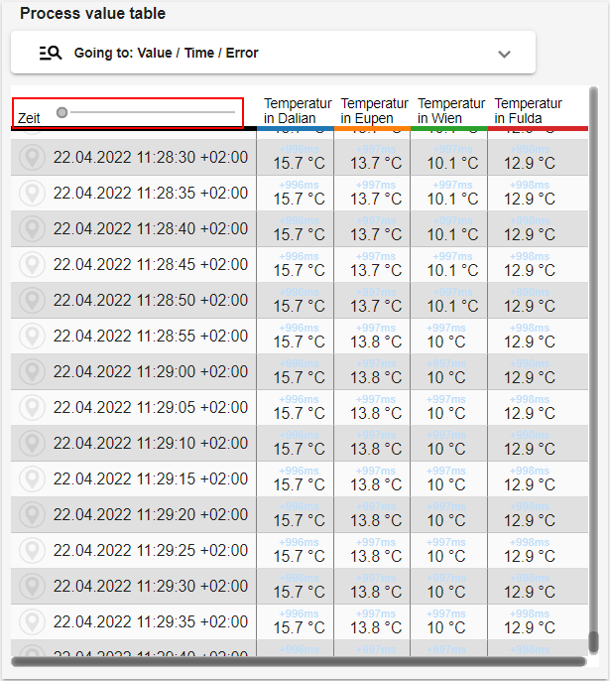Open Going to: Value / Time / Error
610x681 pixels.
click(x=166, y=53)
